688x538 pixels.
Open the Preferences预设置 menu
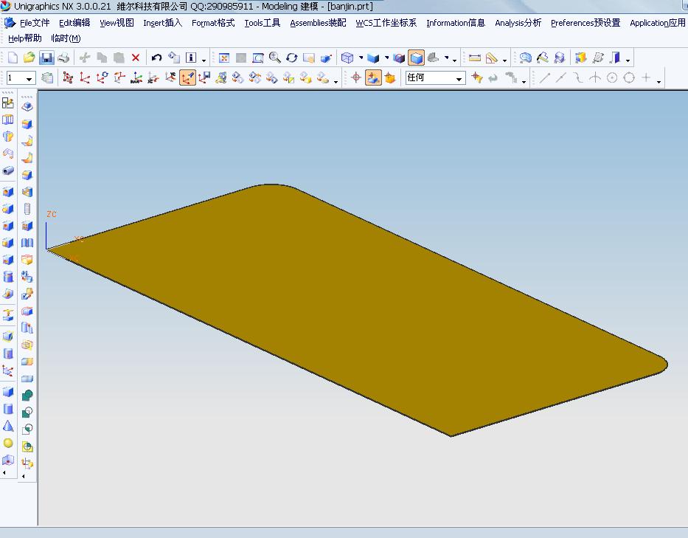point(586,23)
